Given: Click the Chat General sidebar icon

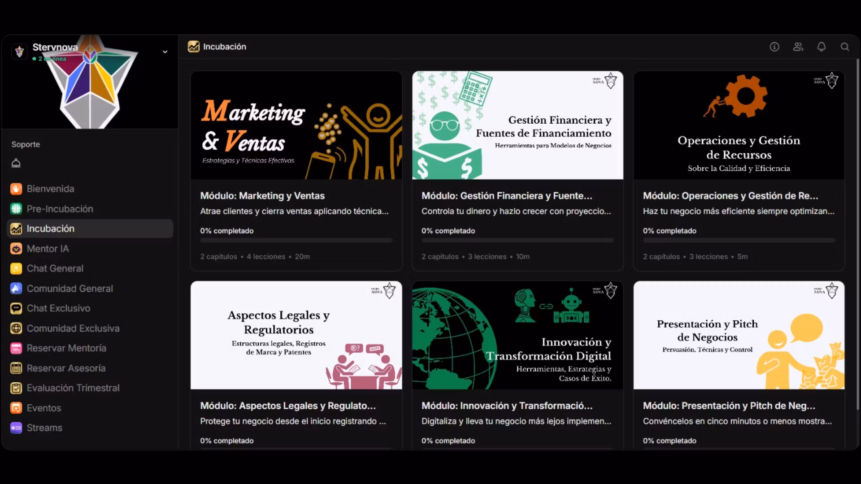Looking at the screenshot, I should click(16, 268).
